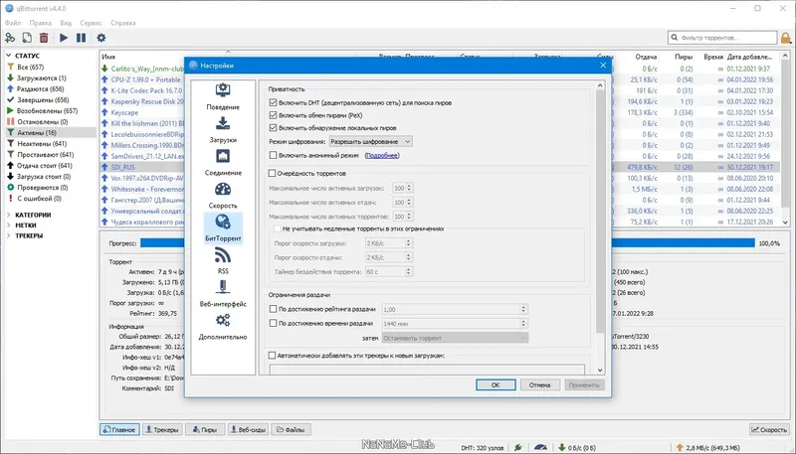Open the Загрузки settings section
Image resolution: width=796 pixels, height=454 pixels.
pyautogui.click(x=223, y=130)
